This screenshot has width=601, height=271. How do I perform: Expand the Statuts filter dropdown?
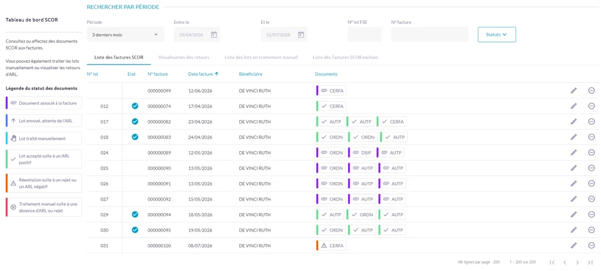point(497,35)
